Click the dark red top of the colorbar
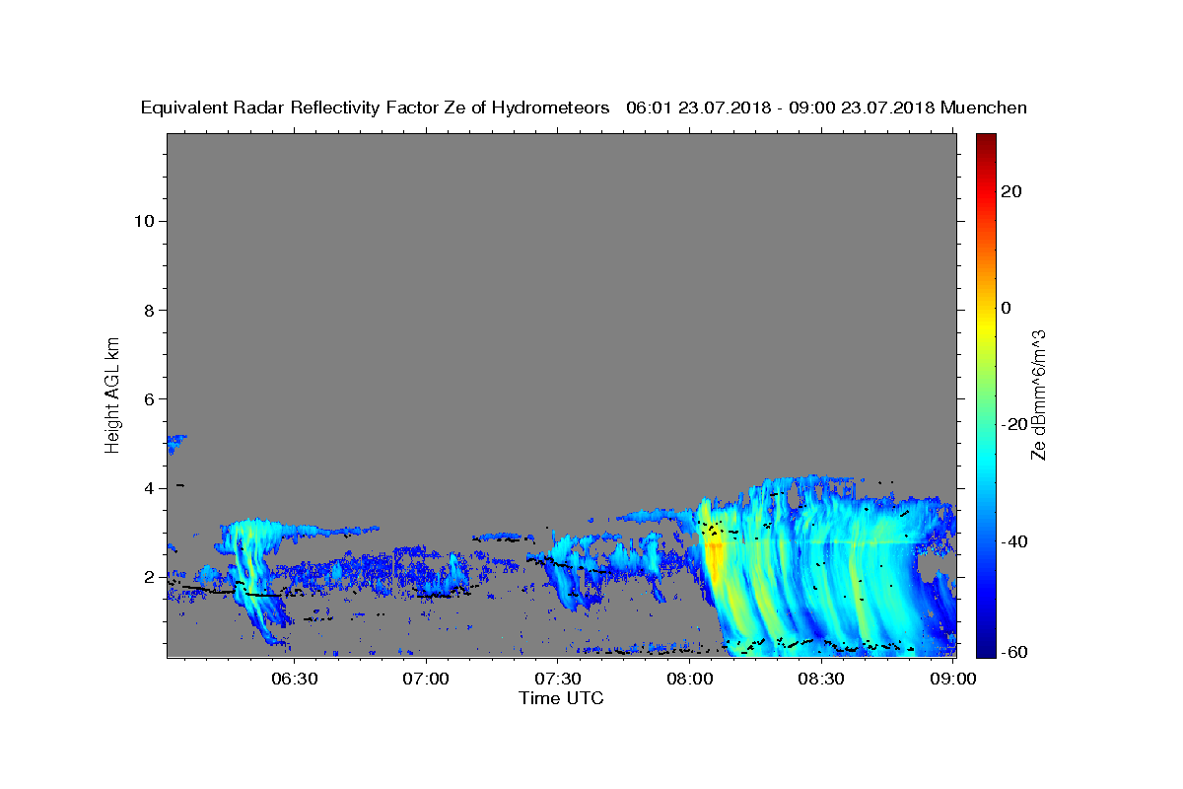Image resolution: width=1183 pixels, height=789 pixels. [x=986, y=143]
